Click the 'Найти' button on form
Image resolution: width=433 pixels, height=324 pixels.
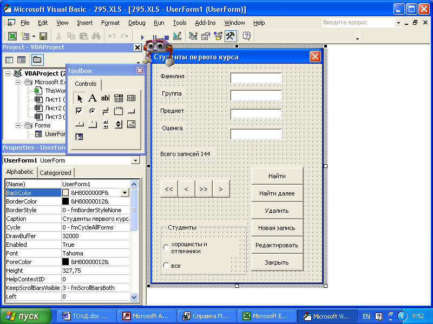(277, 176)
